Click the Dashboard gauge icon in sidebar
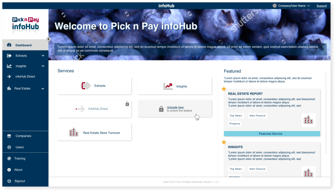The height and width of the screenshot is (192, 336). pos(9,45)
